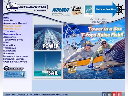This screenshot has height=96, width=128.
Task: Open the Maintenance page
Action: (10, 51)
